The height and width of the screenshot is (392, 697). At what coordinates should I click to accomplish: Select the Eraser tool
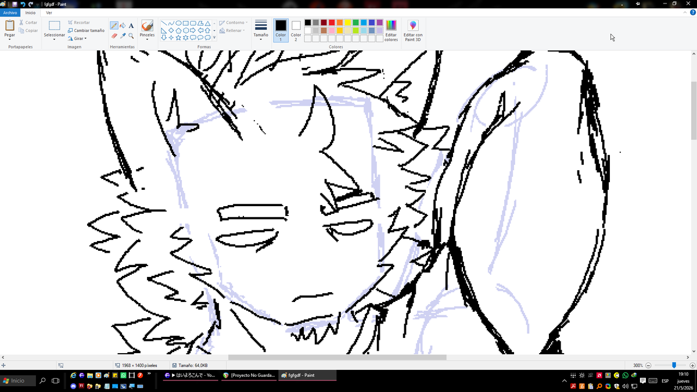click(x=114, y=35)
